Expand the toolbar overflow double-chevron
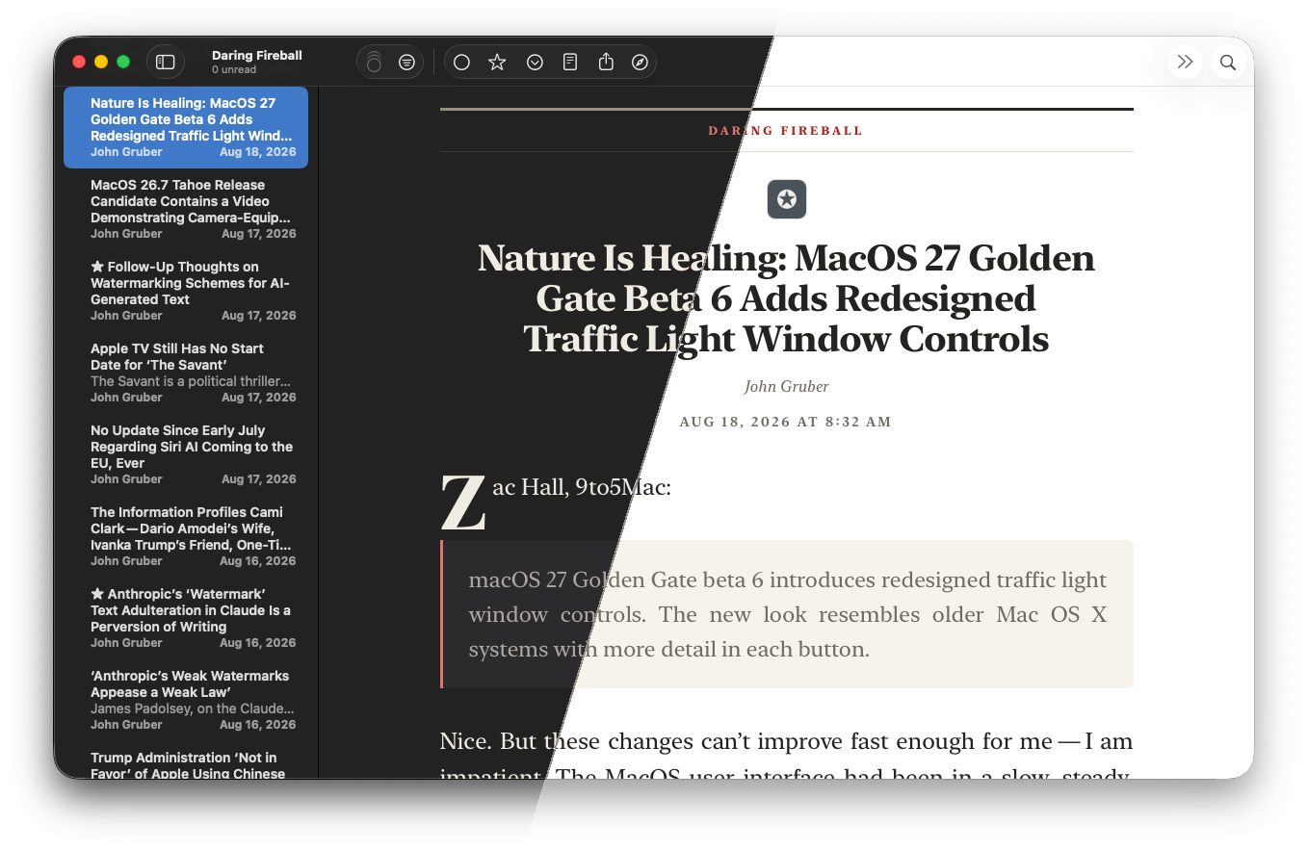This screenshot has width=1308, height=850. click(x=1186, y=62)
